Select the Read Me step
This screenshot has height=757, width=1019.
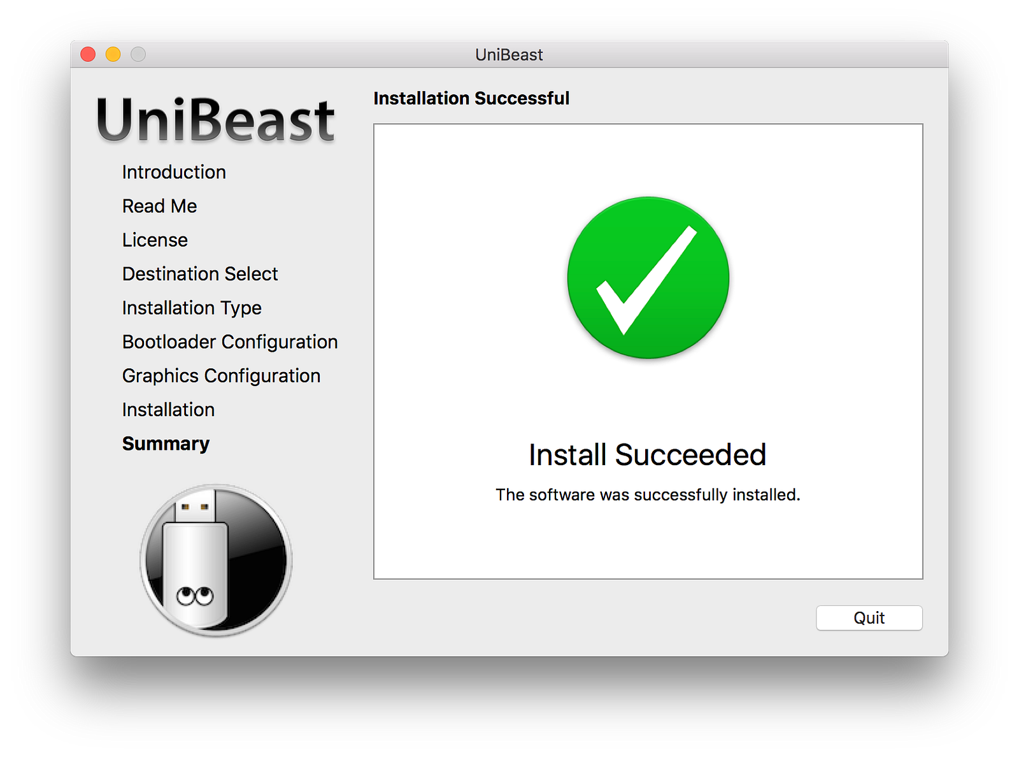(159, 206)
